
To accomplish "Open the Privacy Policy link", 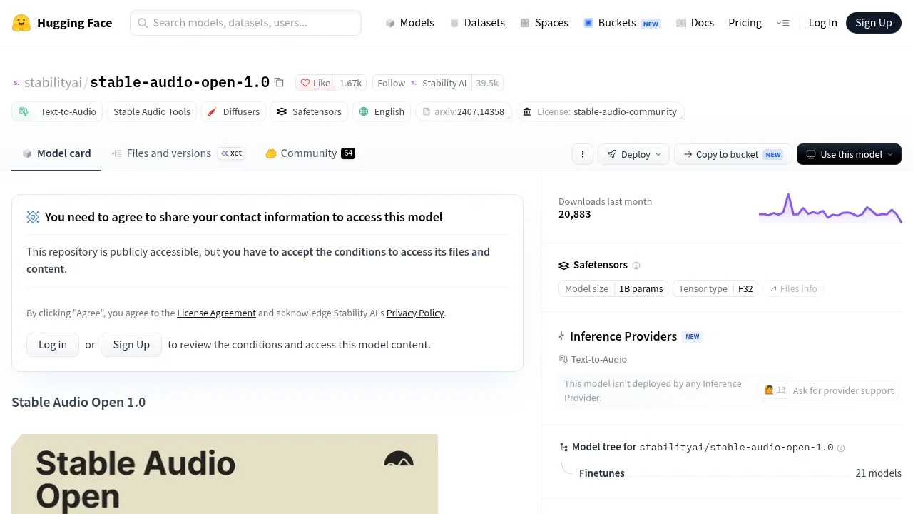I will coord(415,313).
